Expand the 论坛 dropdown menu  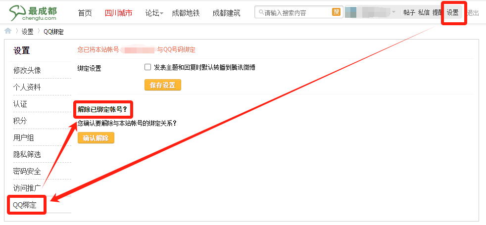pyautogui.click(x=154, y=13)
